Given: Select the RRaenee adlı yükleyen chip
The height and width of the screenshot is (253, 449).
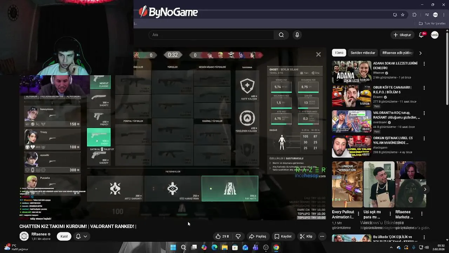Looking at the screenshot, I should 397,53.
